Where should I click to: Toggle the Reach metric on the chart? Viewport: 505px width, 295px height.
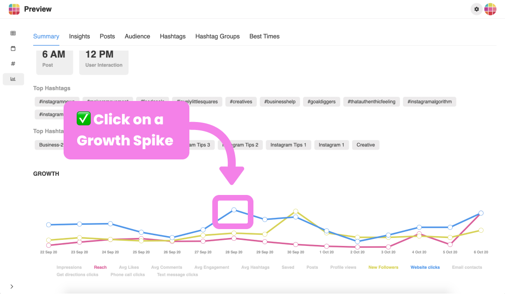click(x=100, y=267)
